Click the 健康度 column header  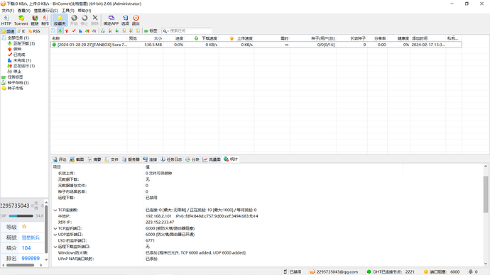pos(399,38)
